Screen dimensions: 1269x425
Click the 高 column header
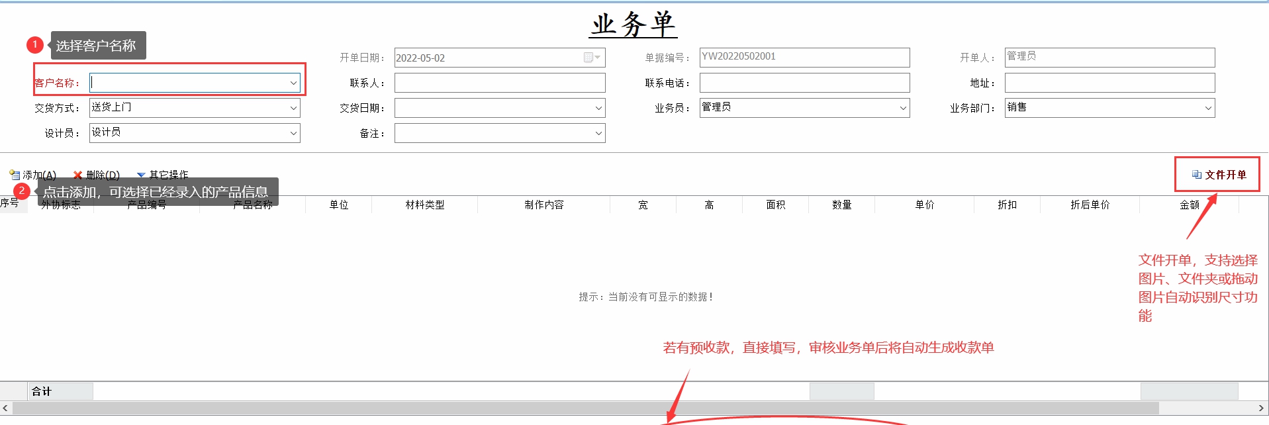point(710,205)
